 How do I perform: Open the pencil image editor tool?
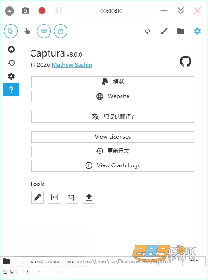point(37,197)
